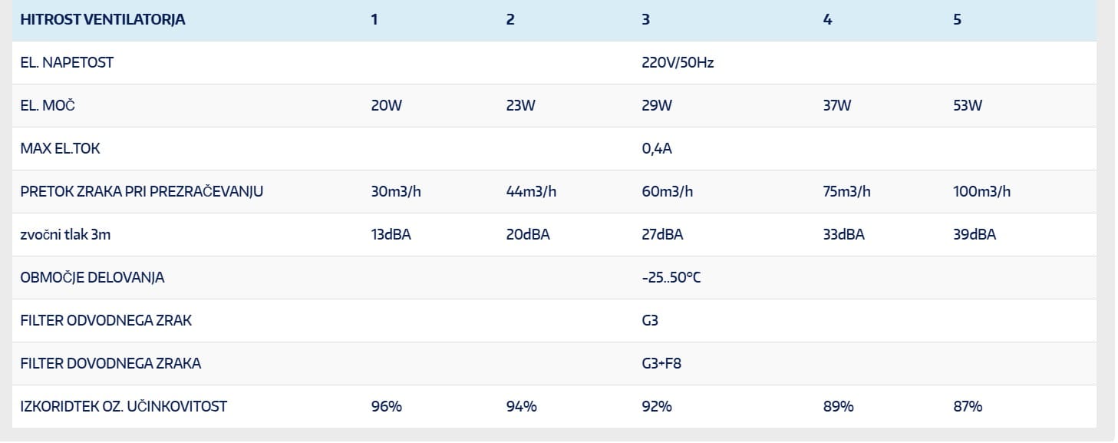The width and height of the screenshot is (1118, 443).
Task: Select fan speed column header 2
Action: 510,20
